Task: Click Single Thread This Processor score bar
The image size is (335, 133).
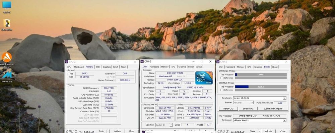Action: pos(261,75)
